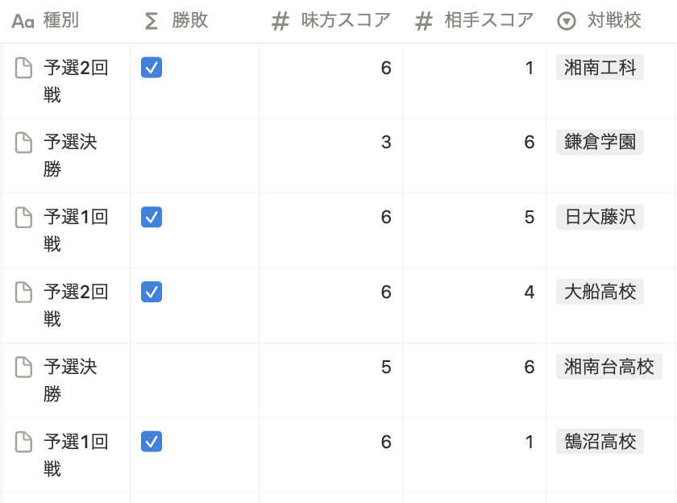Click the page icon in the 鵠沼高校 row
This screenshot has width=677, height=503.
(24, 442)
